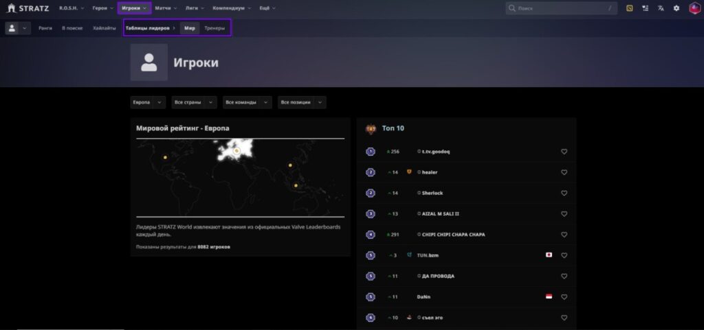The width and height of the screenshot is (704, 330).
Task: Click the flag next to DaNn
Action: coord(549,296)
